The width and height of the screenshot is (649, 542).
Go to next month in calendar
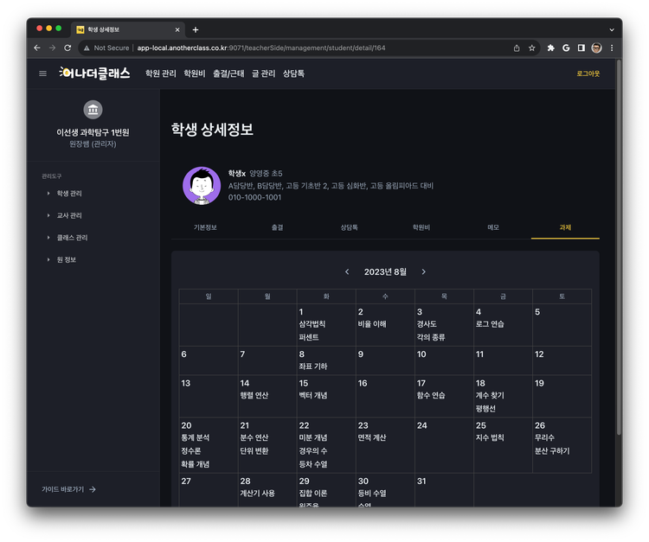(x=423, y=271)
